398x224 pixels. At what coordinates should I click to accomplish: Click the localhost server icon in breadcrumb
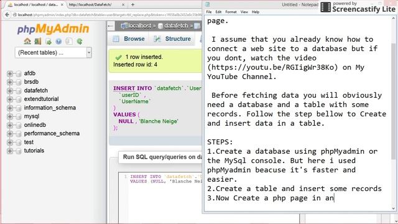[124, 26]
